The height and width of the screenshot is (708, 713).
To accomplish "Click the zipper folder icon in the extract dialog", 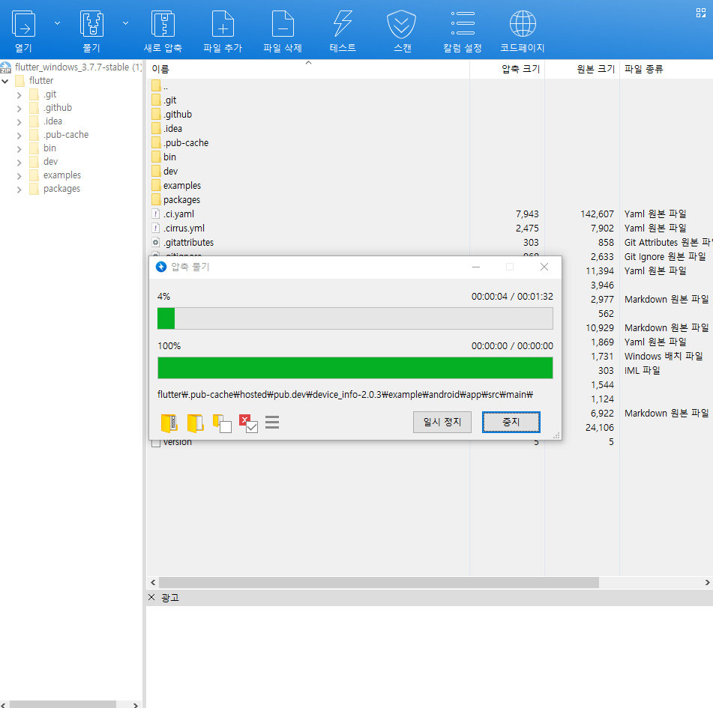I will pos(169,423).
